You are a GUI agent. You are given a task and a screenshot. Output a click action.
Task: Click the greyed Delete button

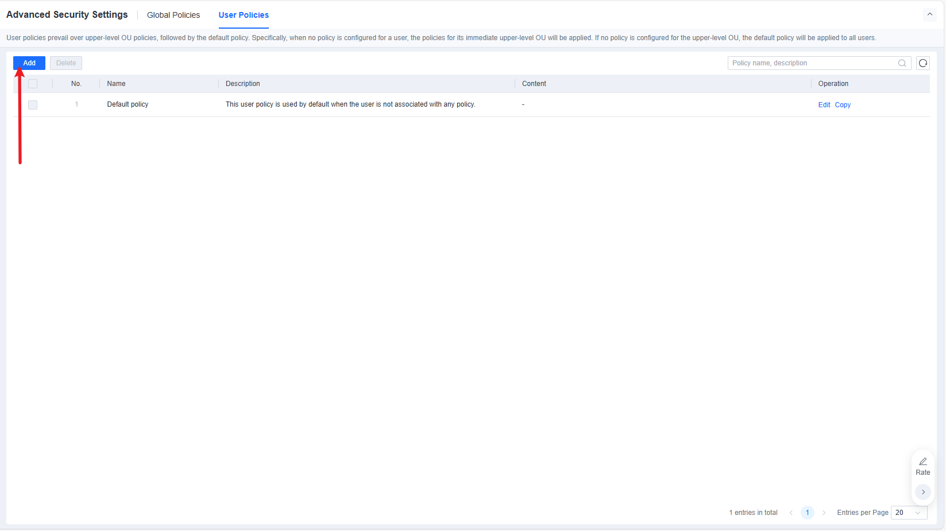(66, 63)
